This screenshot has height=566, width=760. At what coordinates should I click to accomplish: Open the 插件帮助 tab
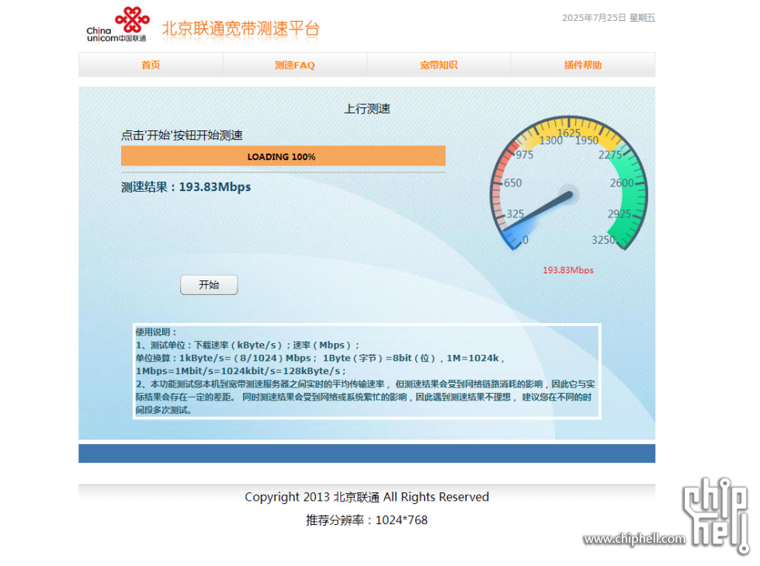[x=582, y=65]
